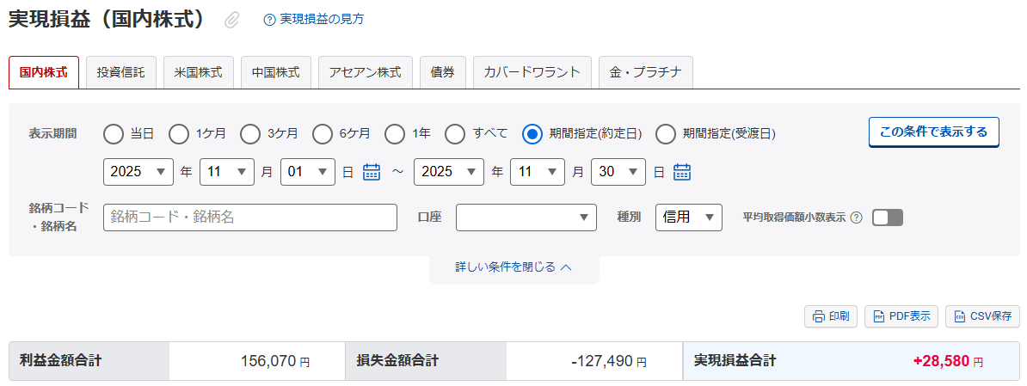
Task: Click the help icon next to 平均取得価額小数表示
Action: click(x=856, y=218)
